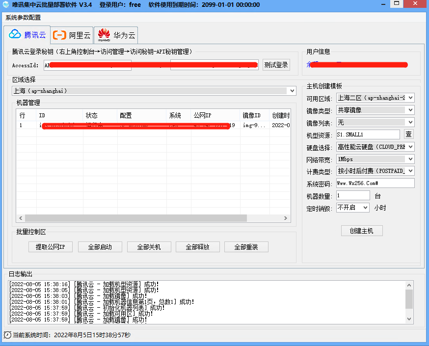Viewport: 429px width, 346px height.
Task: Click the 创建时 column header
Action: point(280,115)
